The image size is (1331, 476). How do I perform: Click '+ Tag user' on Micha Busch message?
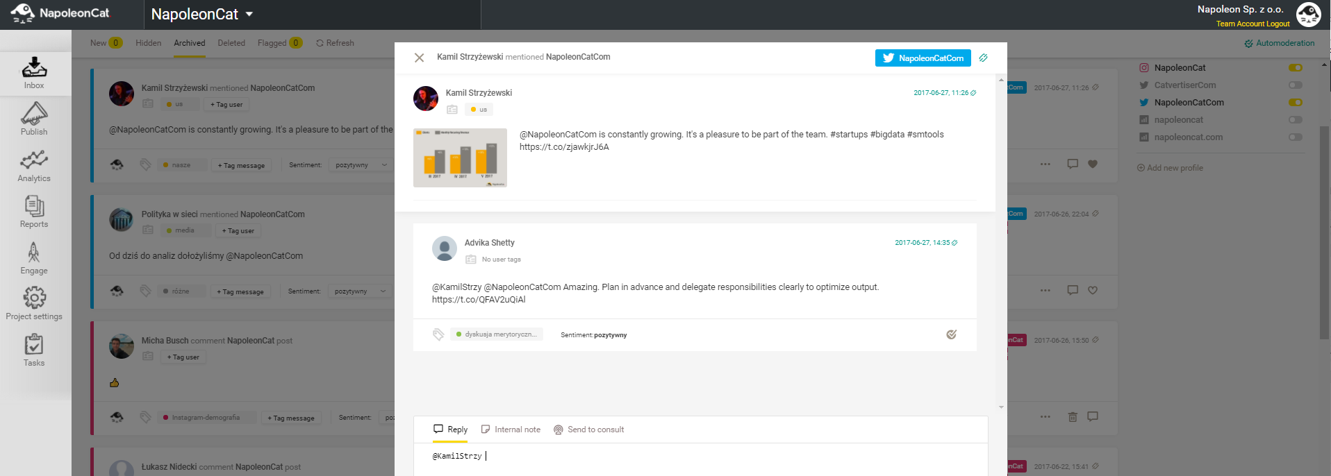(183, 357)
